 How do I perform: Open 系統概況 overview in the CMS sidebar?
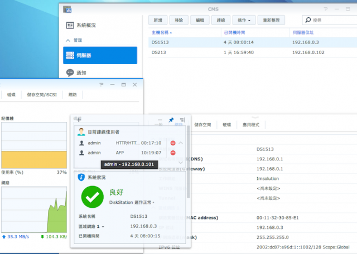[x=81, y=25]
